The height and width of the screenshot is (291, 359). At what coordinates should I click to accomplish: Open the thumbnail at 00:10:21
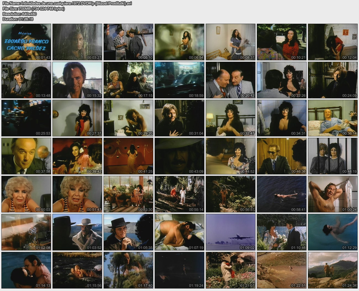pos(282,42)
